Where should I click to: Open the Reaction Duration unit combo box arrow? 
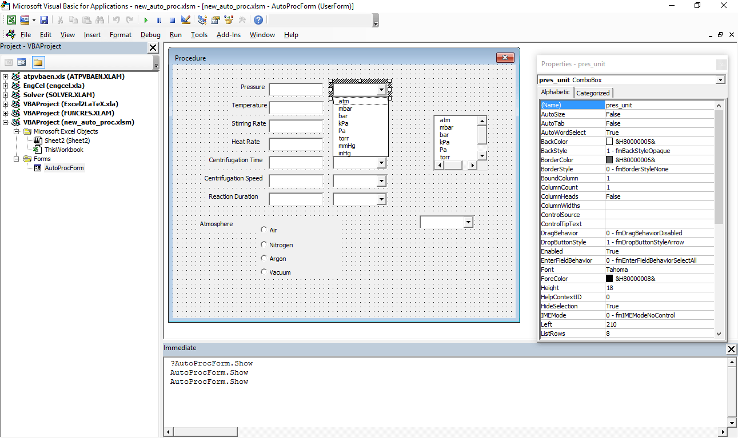pos(381,199)
